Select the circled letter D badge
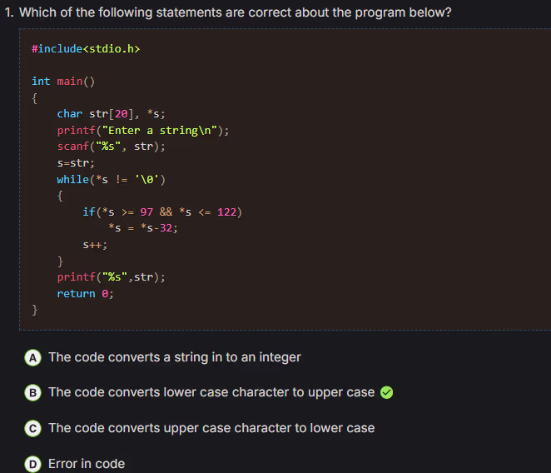 tap(33, 464)
